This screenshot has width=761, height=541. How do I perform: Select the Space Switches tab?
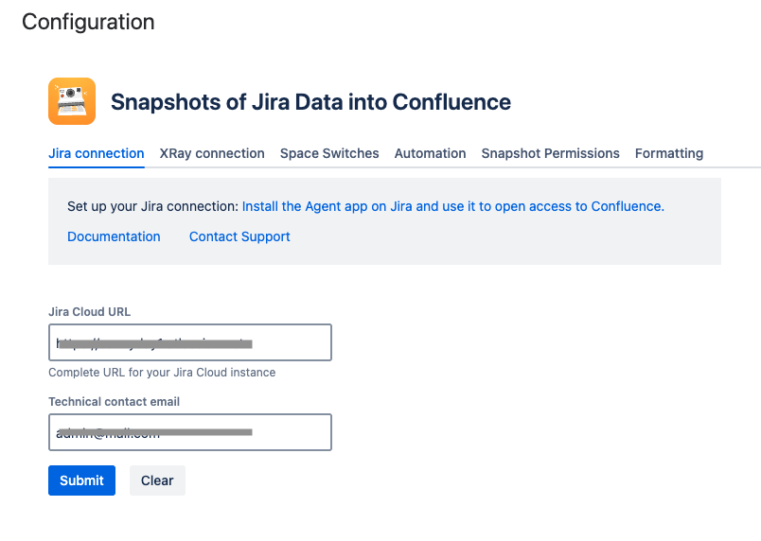pyautogui.click(x=329, y=153)
